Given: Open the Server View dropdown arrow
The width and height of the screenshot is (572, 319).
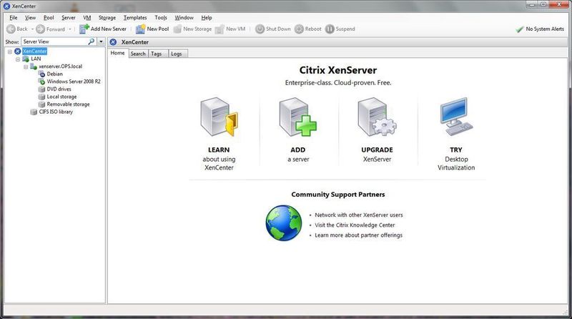Looking at the screenshot, I should click(x=101, y=41).
